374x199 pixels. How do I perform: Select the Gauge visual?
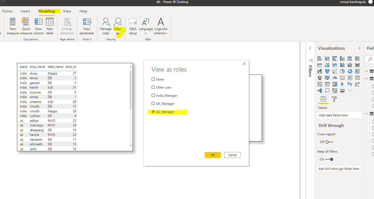335,78
